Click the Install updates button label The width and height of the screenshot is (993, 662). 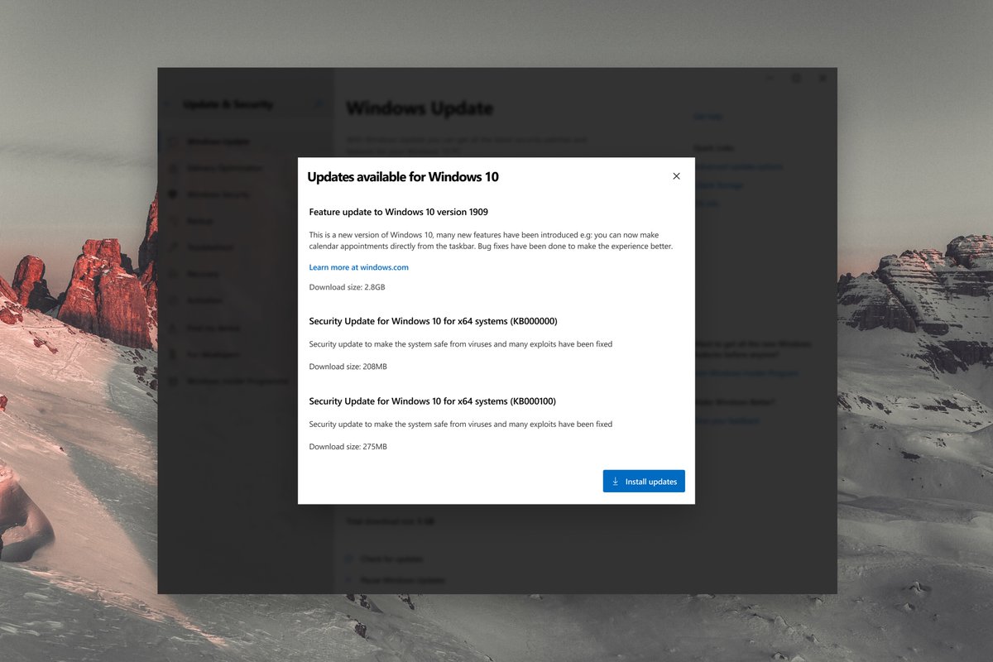coord(651,482)
